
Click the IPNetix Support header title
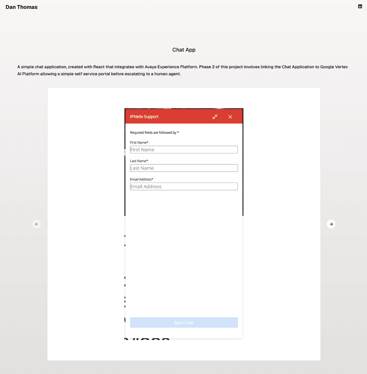pos(144,116)
